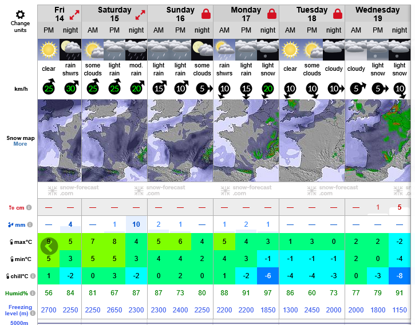415x325 pixels.
Task: Open the snow map More link
Action: (x=20, y=144)
